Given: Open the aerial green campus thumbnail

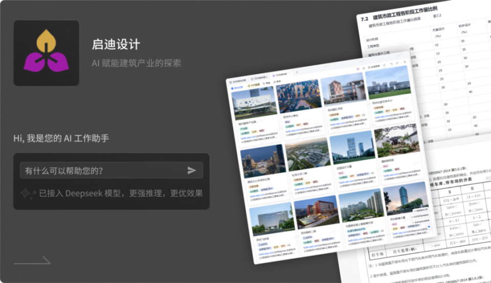Looking at the screenshot, I should (x=308, y=154).
